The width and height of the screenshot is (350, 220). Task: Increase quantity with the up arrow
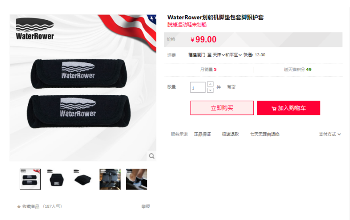pyautogui.click(x=210, y=84)
